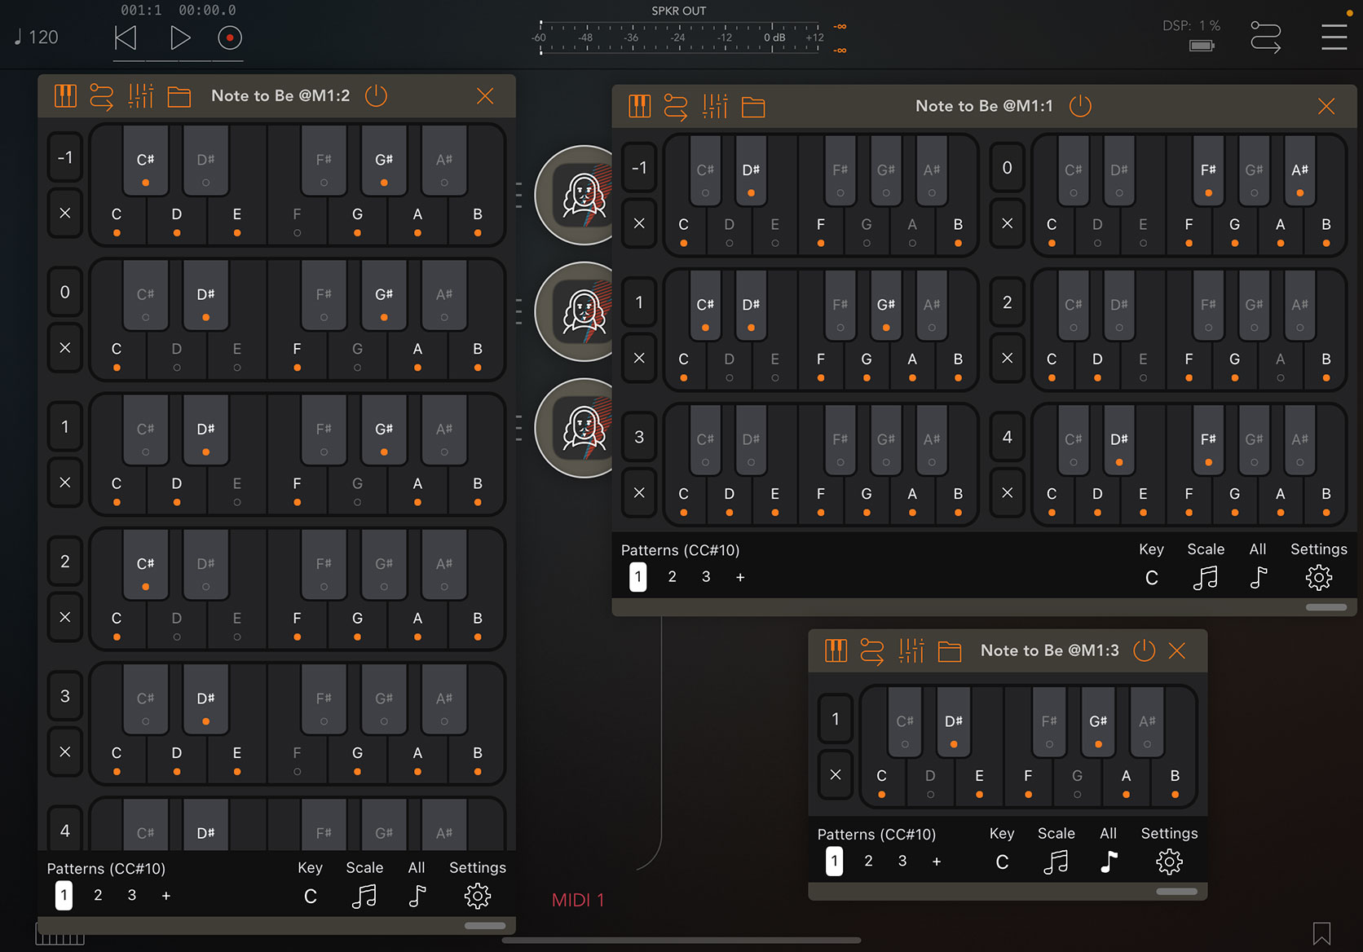Open Settings gear in Note to Be @M1:1
The width and height of the screenshot is (1363, 952).
point(1318,577)
